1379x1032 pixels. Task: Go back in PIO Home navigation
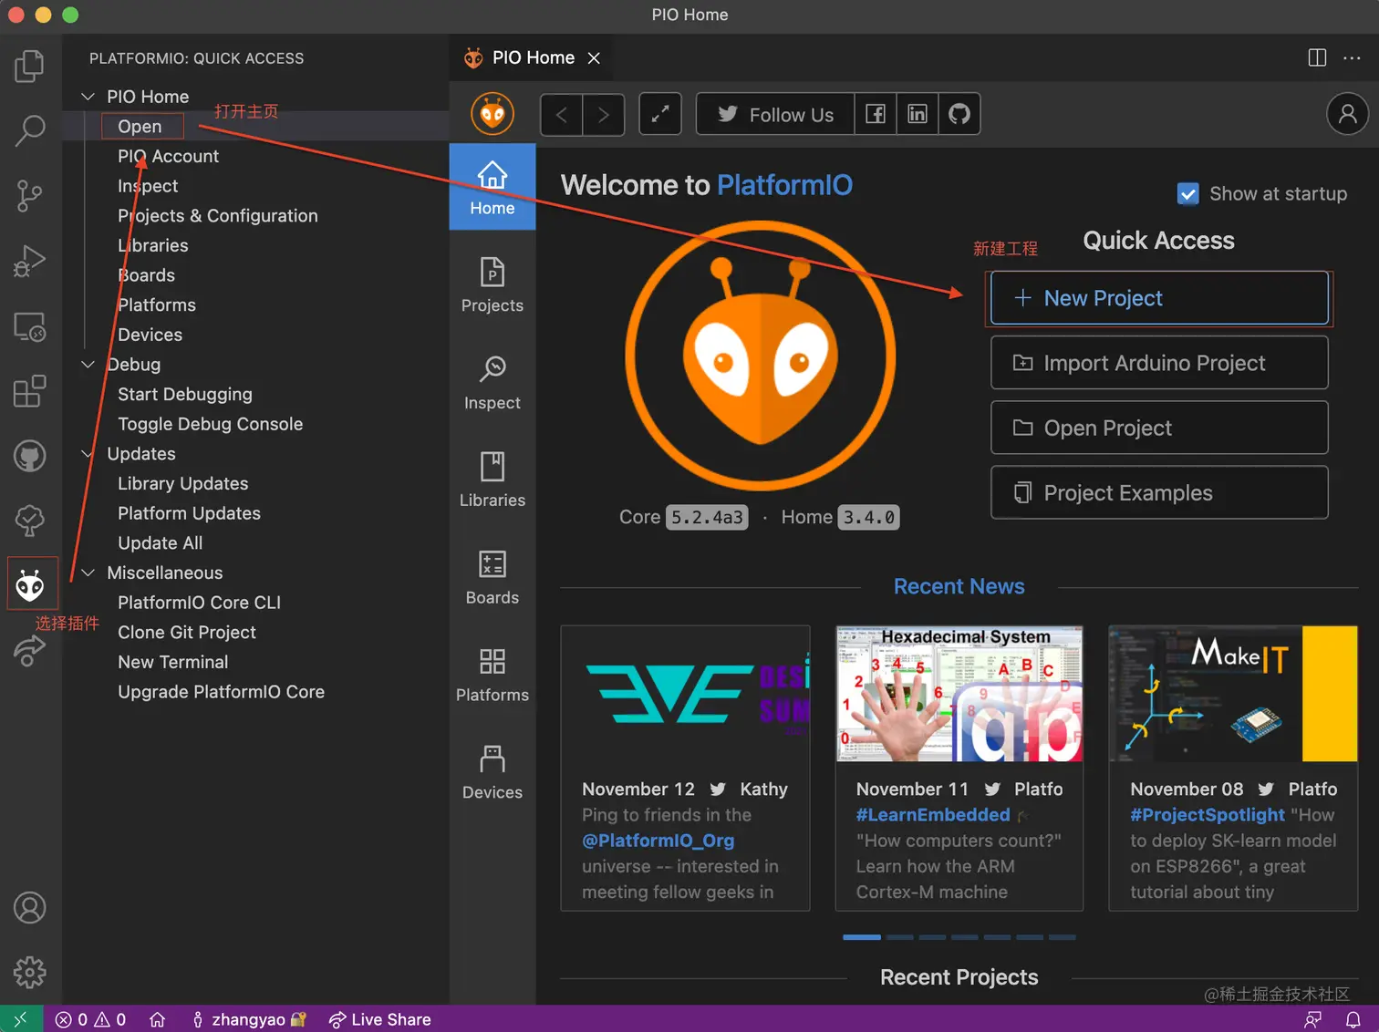pos(562,115)
